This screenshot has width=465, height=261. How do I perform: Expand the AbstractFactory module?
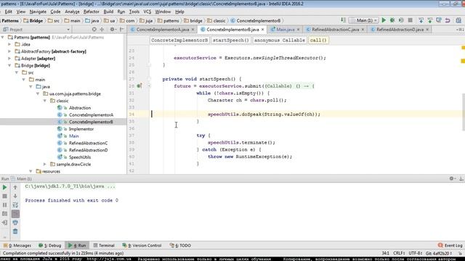(9, 51)
